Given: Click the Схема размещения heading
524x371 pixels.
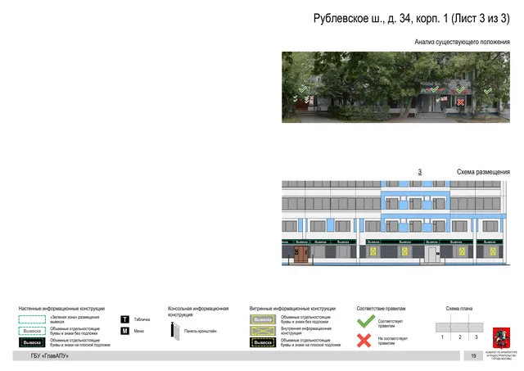Looking at the screenshot, I should tap(483, 172).
